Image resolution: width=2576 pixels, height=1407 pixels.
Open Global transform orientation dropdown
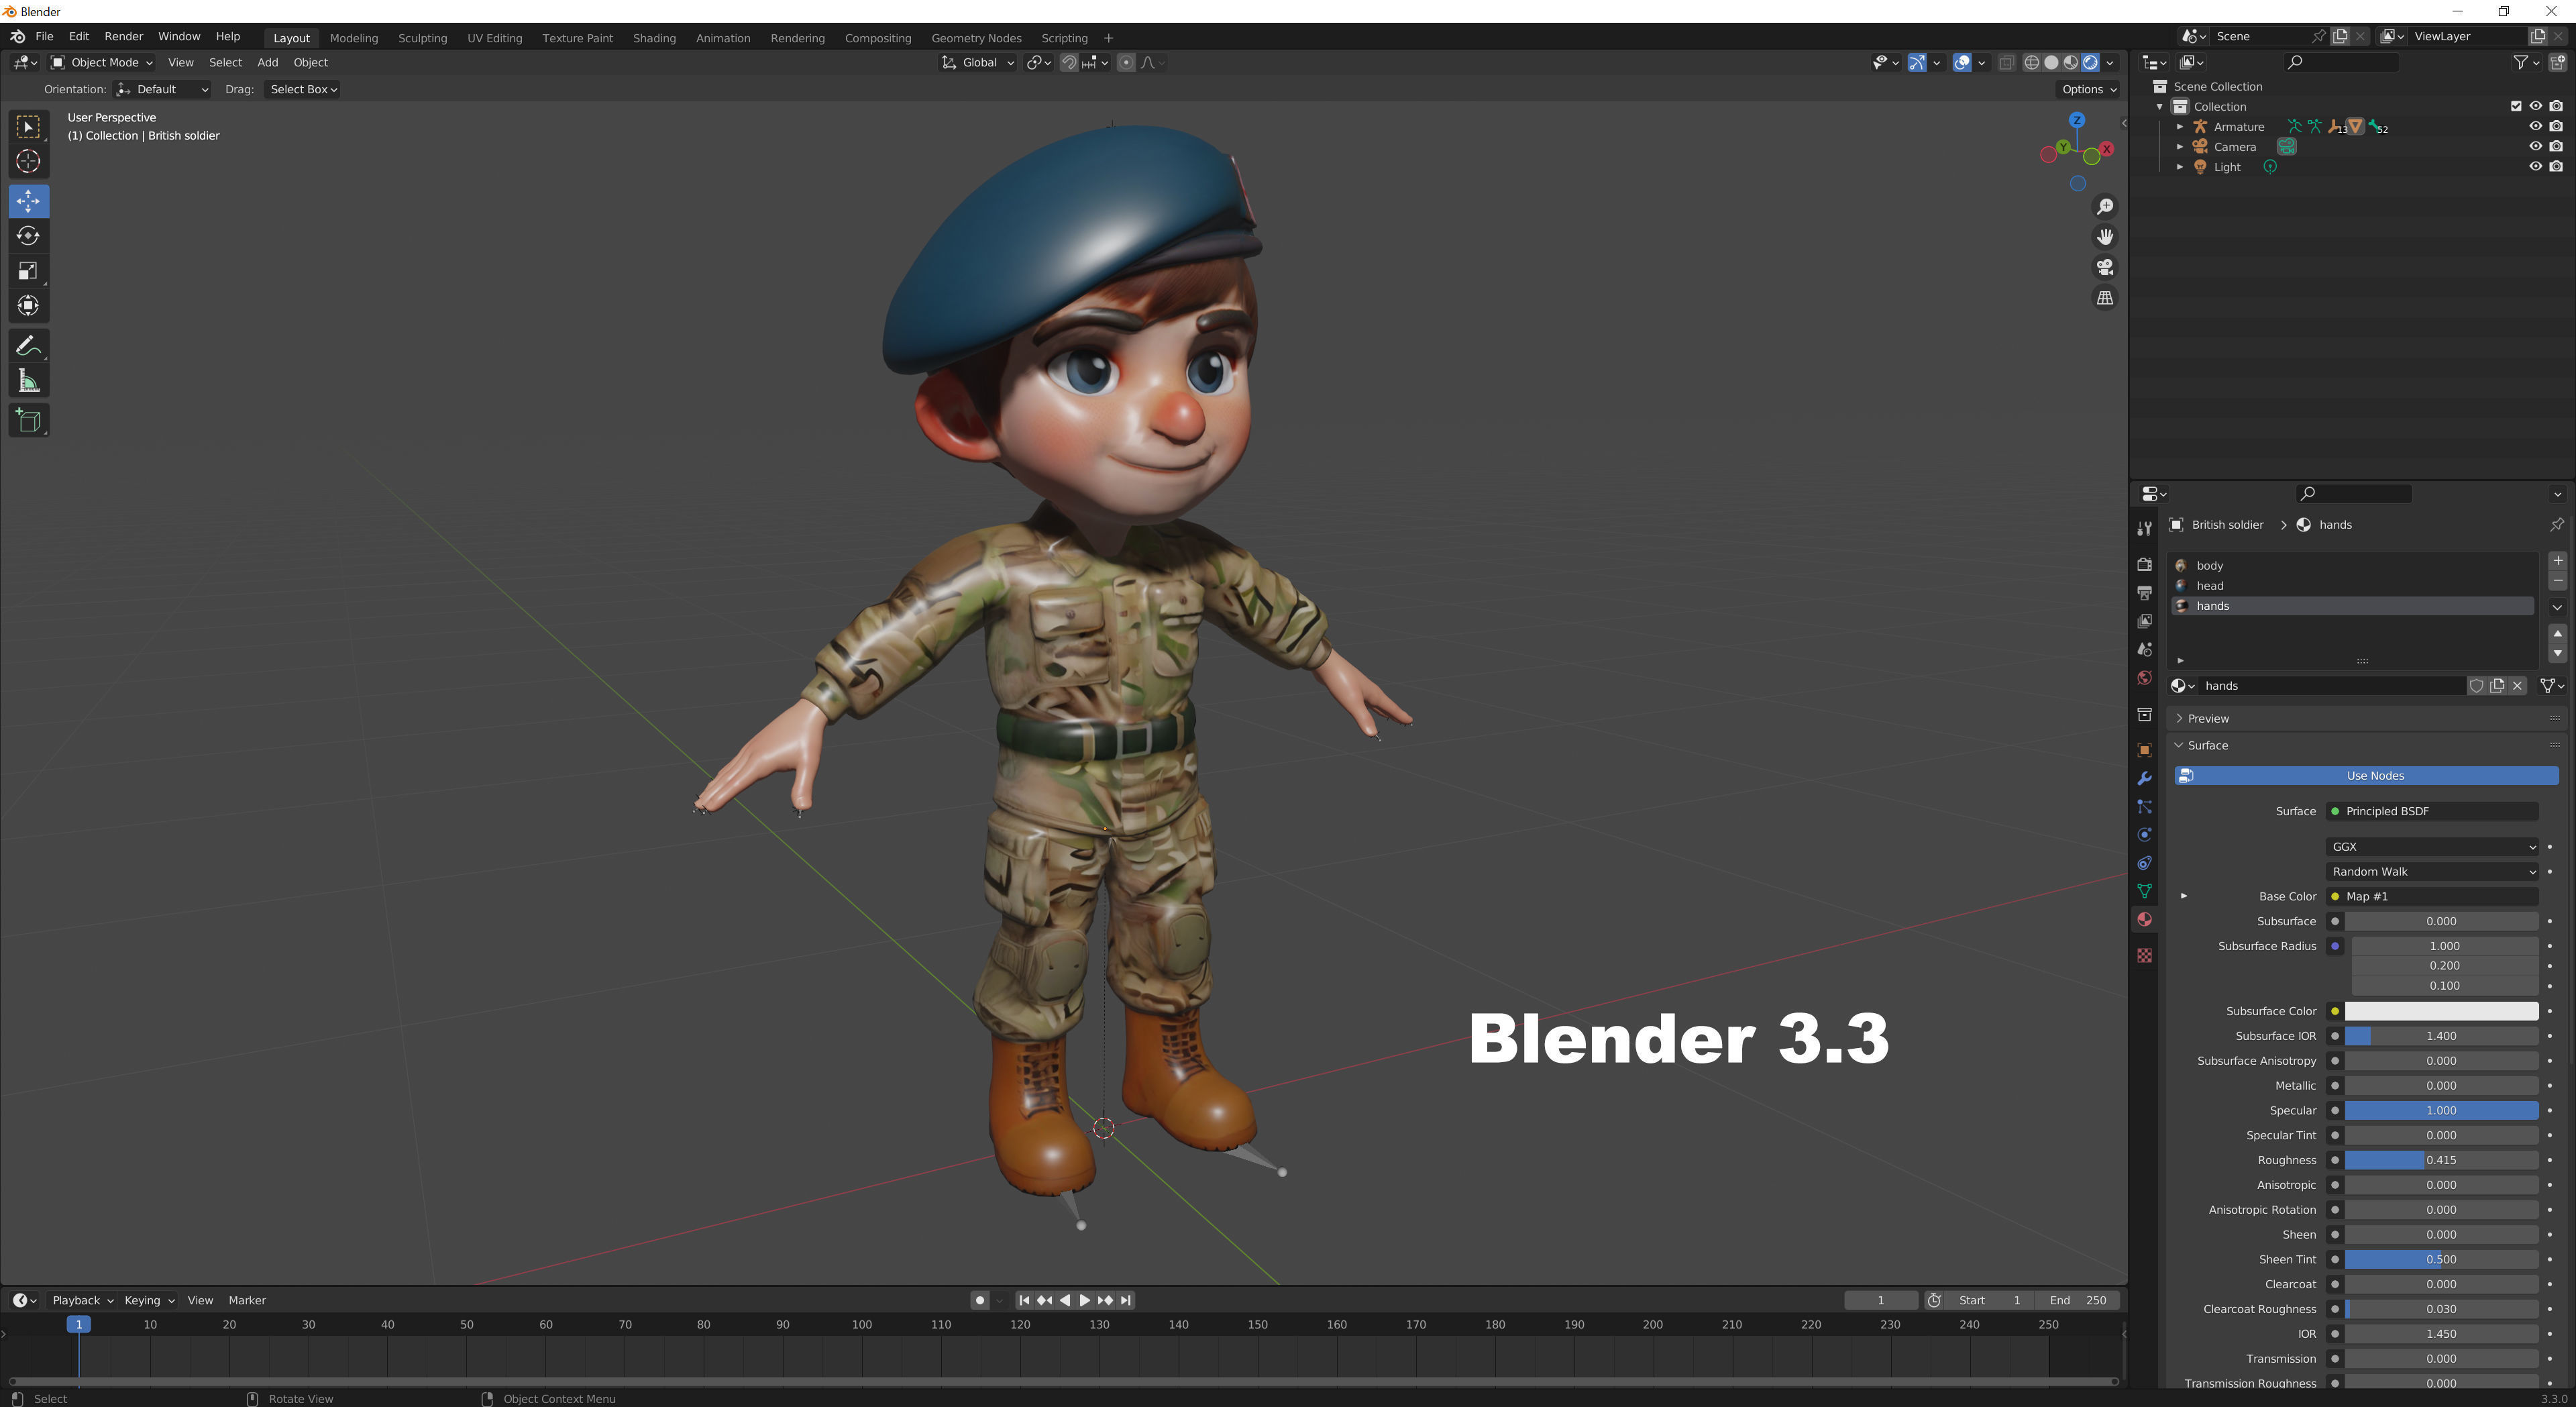point(978,62)
